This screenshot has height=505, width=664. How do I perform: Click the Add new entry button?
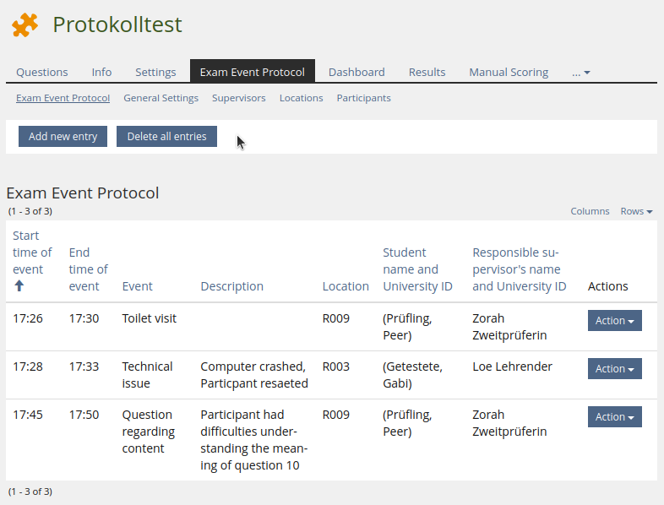(63, 136)
